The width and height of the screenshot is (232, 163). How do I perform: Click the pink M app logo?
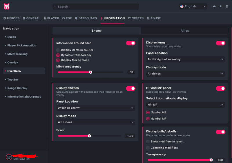point(6,6)
